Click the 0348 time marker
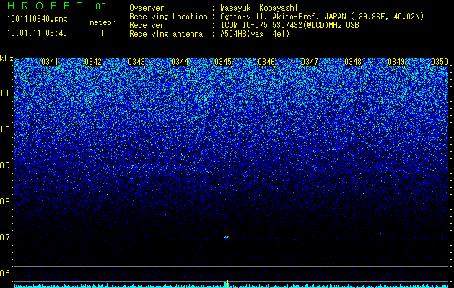 point(353,62)
